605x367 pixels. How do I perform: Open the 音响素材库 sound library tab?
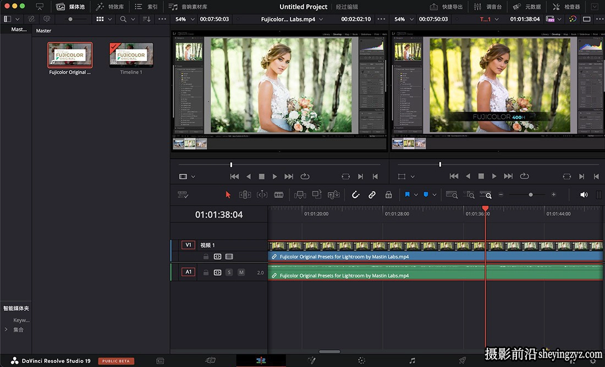[x=188, y=7]
